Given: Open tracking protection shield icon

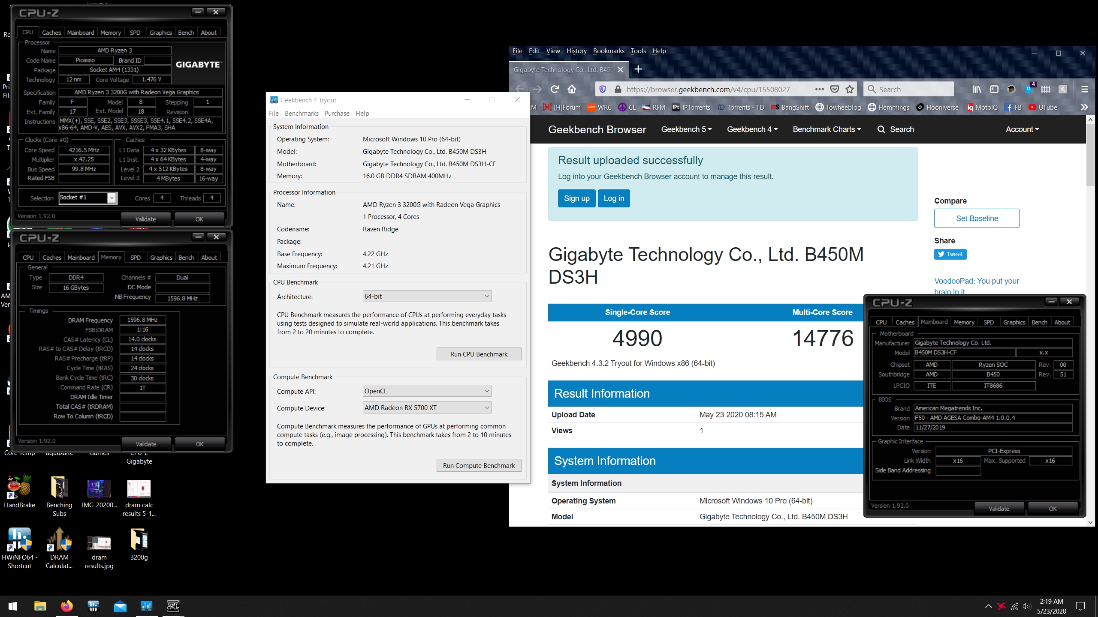Looking at the screenshot, I should click(x=603, y=89).
